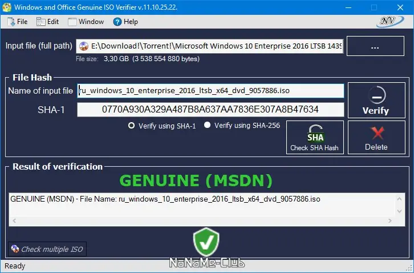This screenshot has width=414, height=273.
Task: Click the Check multiple ISO button
Action: click(x=47, y=249)
